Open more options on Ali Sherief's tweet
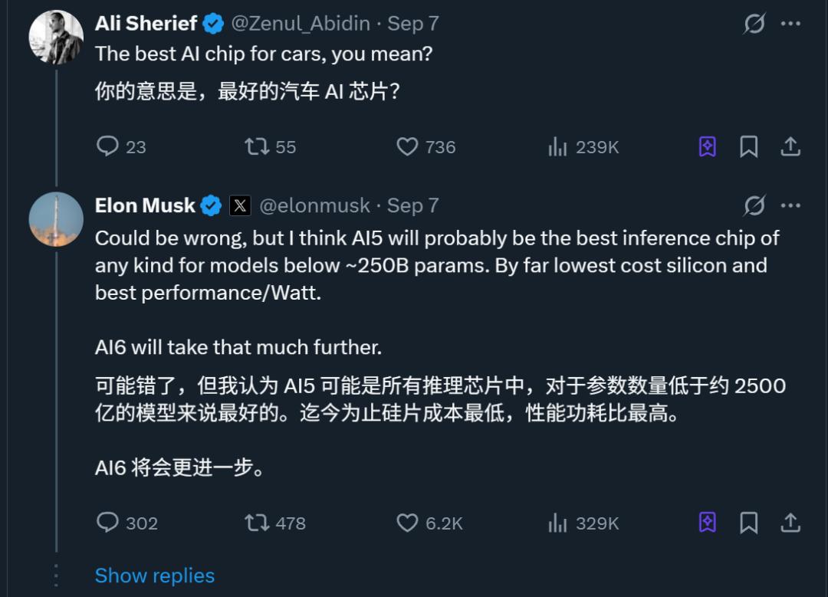The height and width of the screenshot is (597, 828). [790, 24]
